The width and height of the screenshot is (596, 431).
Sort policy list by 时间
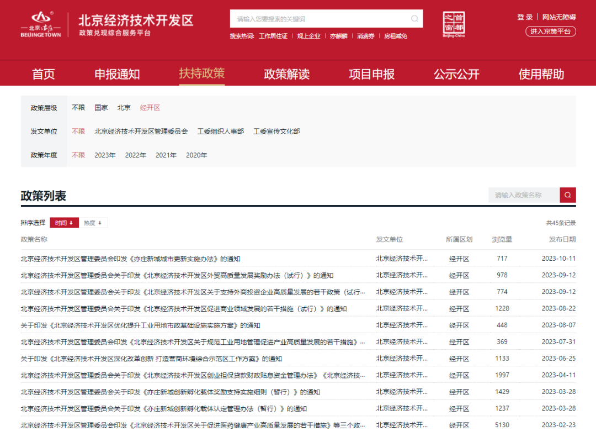coord(64,223)
